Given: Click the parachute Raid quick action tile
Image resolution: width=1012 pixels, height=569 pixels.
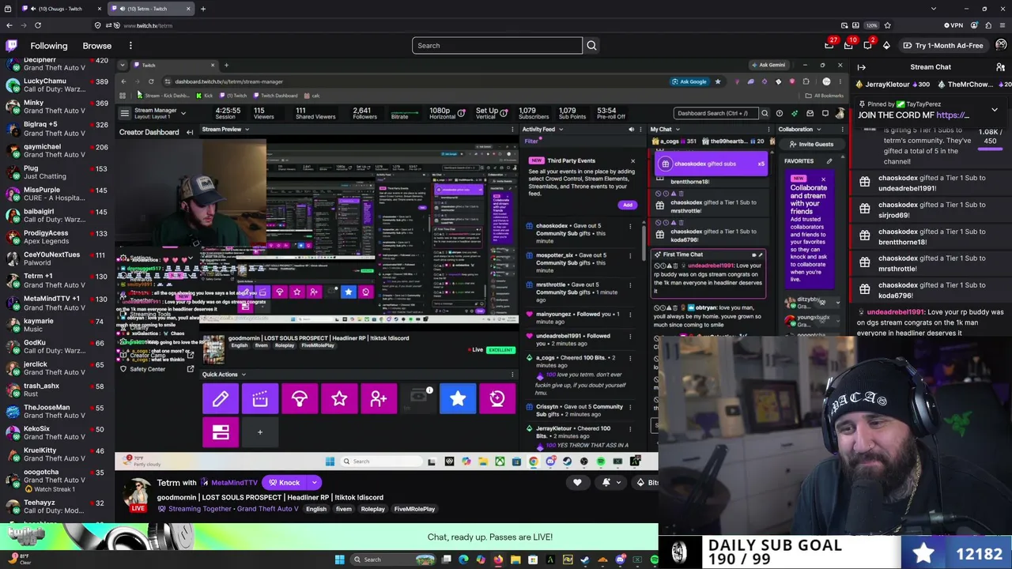Looking at the screenshot, I should [x=300, y=399].
